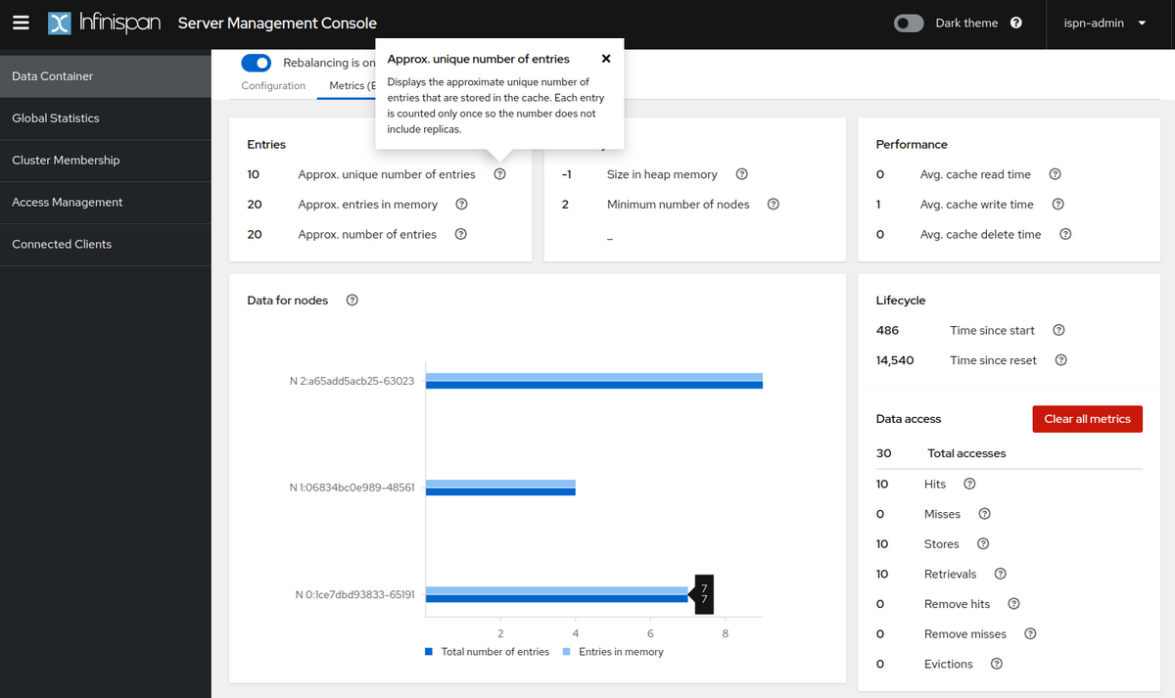Click the bar for node N 0:1ce7dbd93833-65191

557,594
